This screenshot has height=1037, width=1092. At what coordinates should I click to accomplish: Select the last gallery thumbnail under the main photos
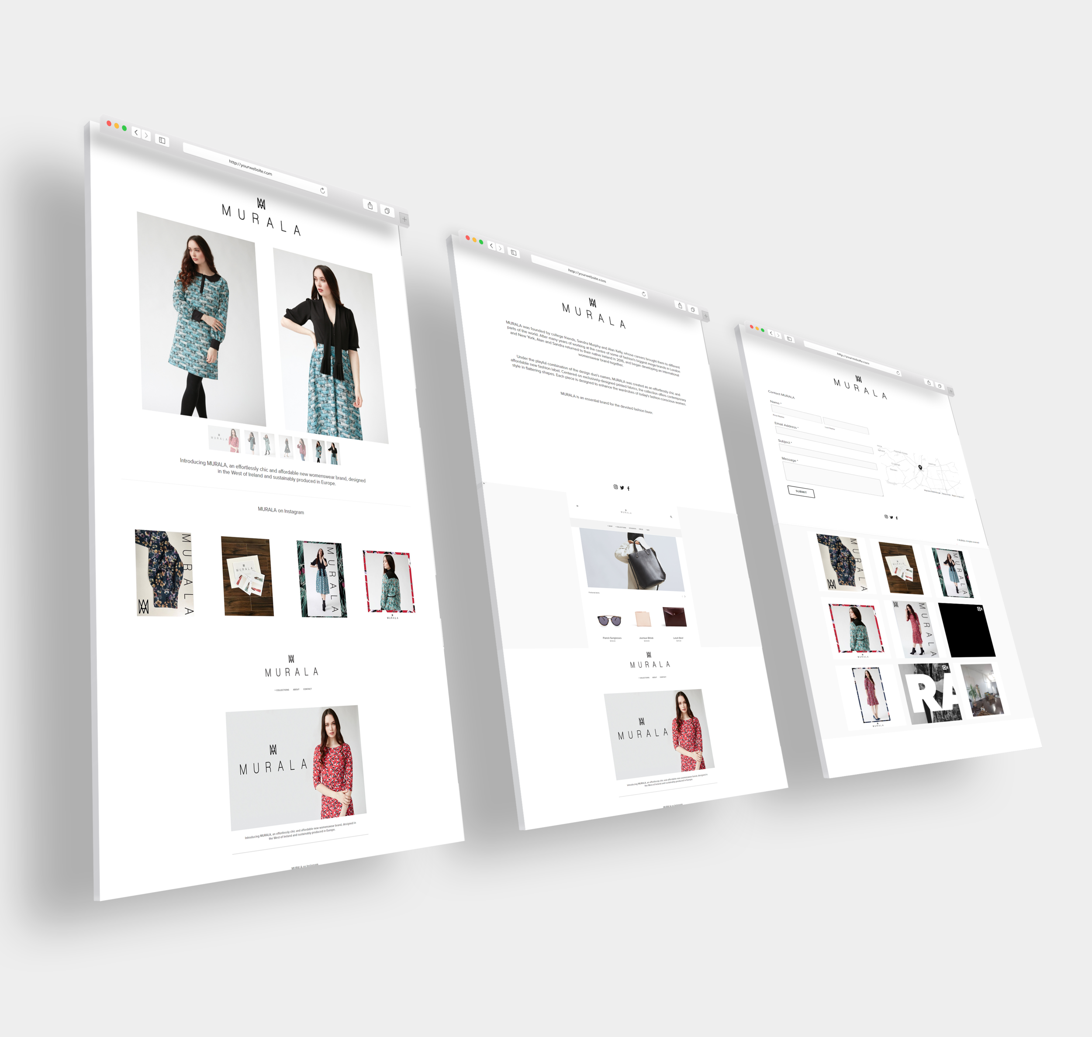pos(333,453)
